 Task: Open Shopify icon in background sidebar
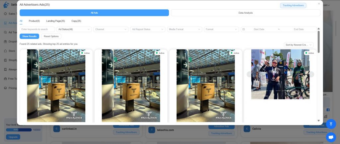(x=5, y=60)
